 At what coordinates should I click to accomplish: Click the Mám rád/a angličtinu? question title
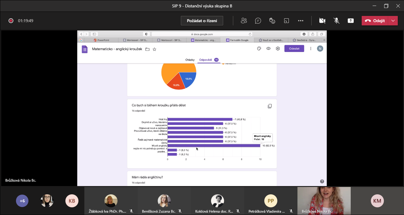147,177
